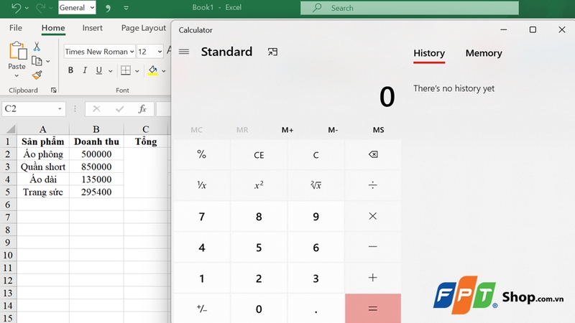Click the Cut scissors icon
The width and height of the screenshot is (575, 323).
point(37,47)
